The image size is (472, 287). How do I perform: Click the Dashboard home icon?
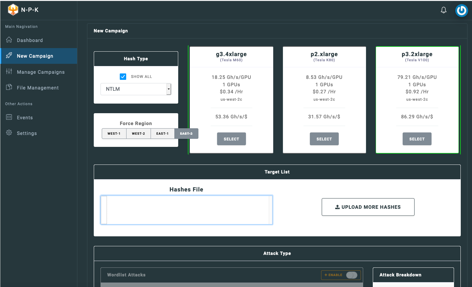pos(9,40)
